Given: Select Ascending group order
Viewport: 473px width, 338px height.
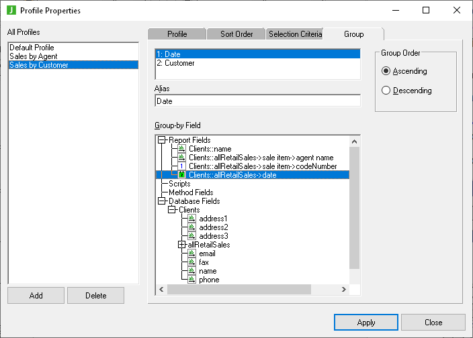Looking at the screenshot, I should coord(386,71).
